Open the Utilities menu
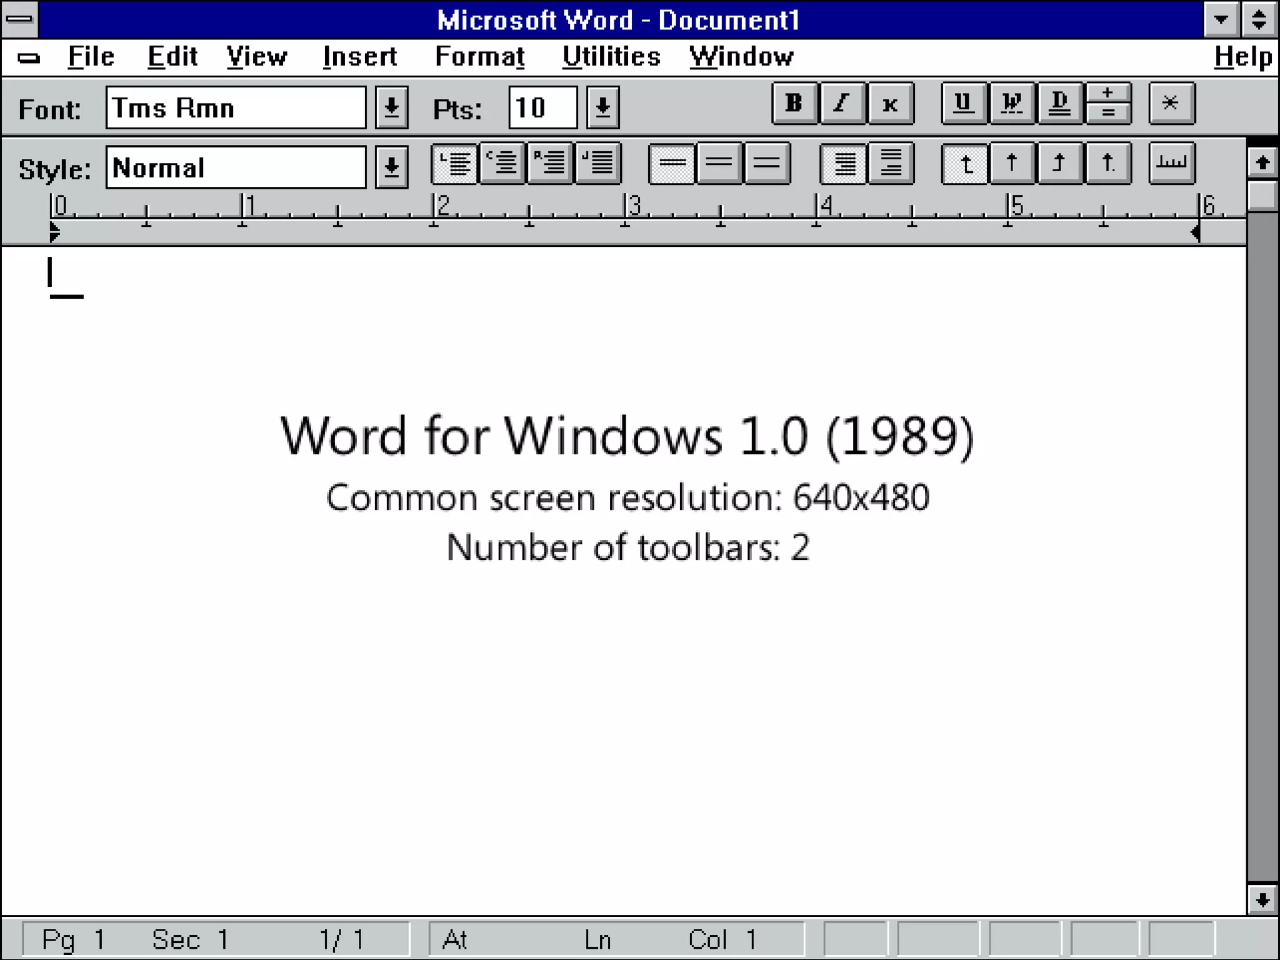The image size is (1280, 960). tap(611, 57)
